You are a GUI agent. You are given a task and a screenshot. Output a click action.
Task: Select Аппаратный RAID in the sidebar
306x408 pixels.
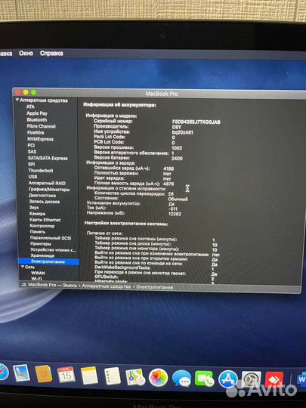[x=47, y=183]
